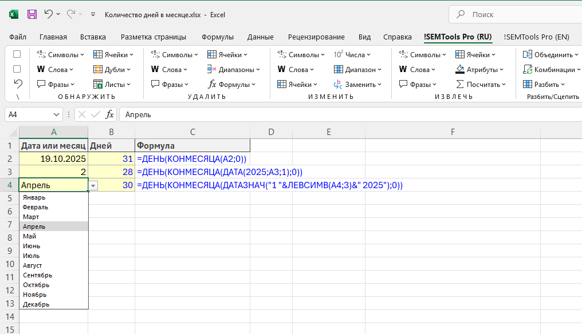The width and height of the screenshot is (582, 334).
Task: Open the !SEMTools Pro (EN) tab
Action: [536, 37]
